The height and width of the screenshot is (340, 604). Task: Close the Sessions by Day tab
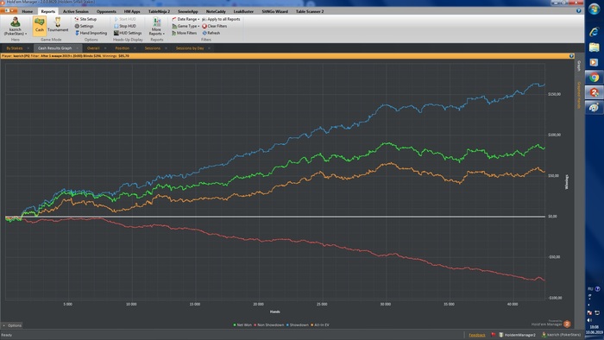209,48
